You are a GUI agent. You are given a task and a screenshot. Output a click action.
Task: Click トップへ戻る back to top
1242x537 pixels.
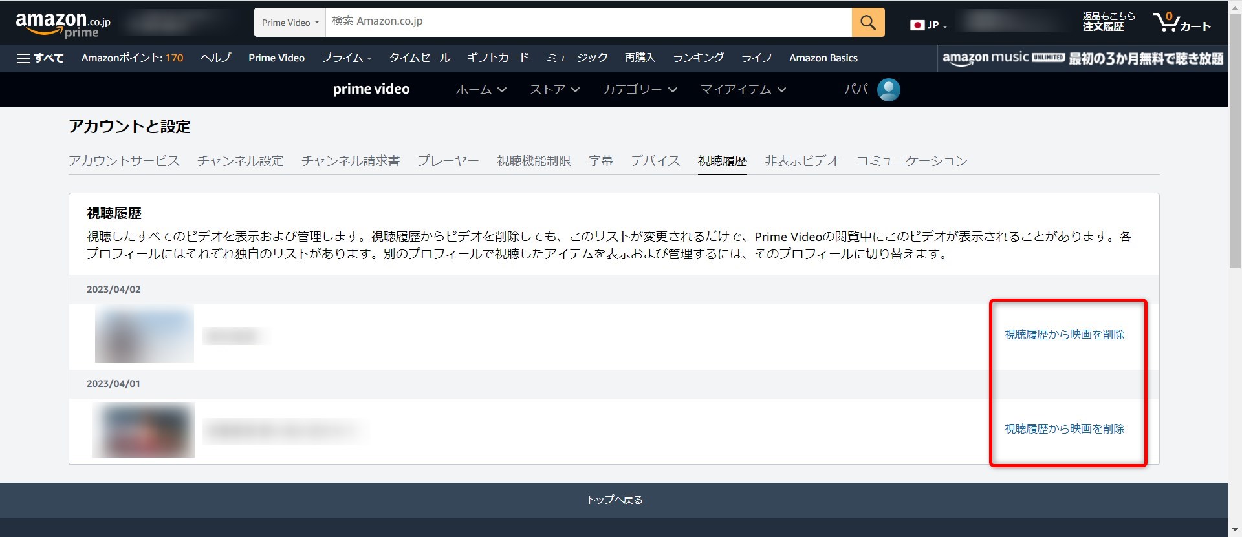614,500
